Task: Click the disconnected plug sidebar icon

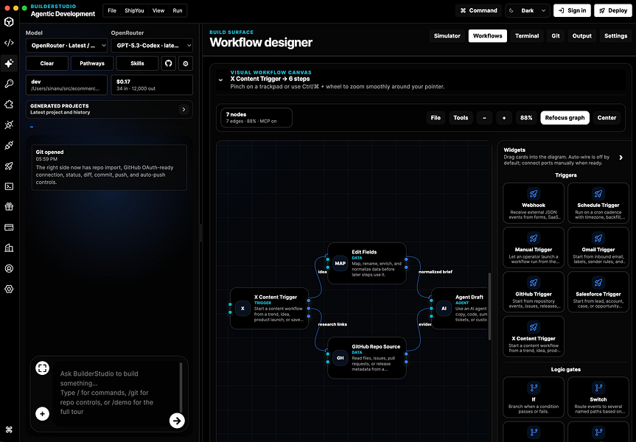Action: pos(9,125)
